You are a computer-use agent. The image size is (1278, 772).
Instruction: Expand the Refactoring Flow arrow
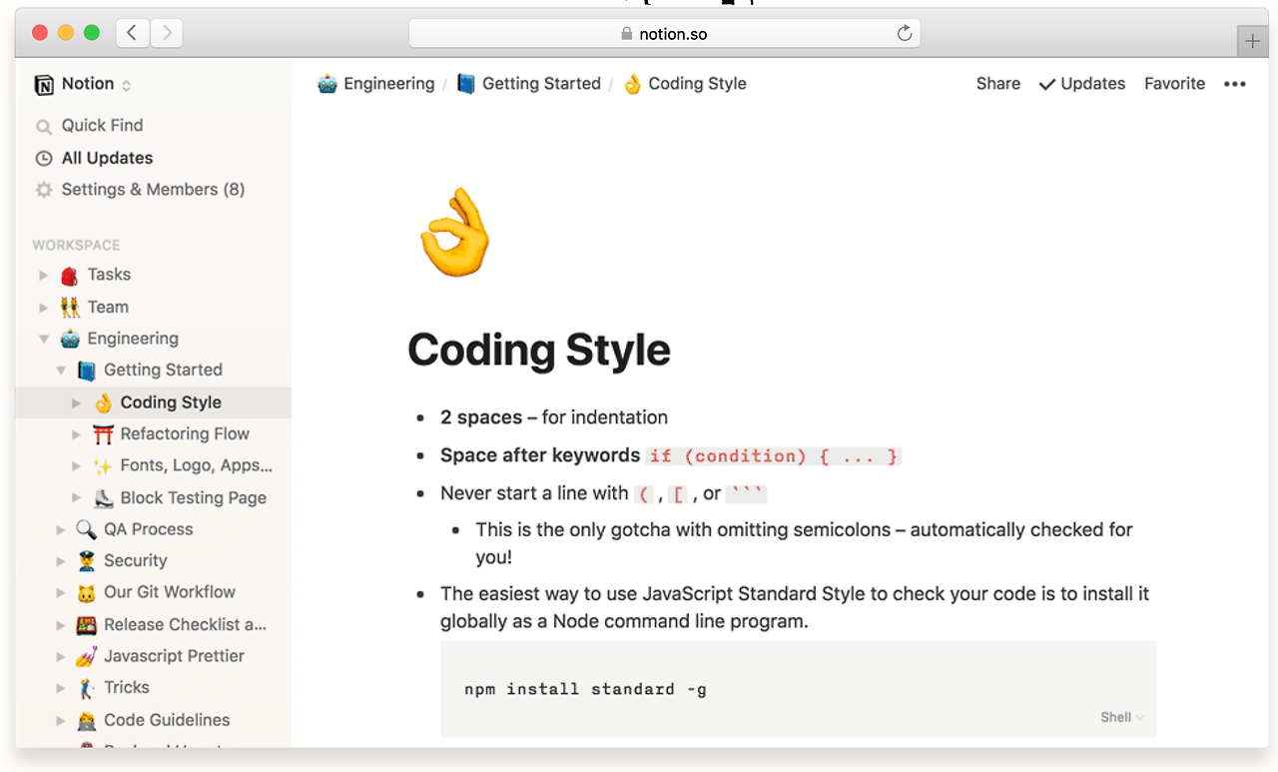pyautogui.click(x=77, y=434)
